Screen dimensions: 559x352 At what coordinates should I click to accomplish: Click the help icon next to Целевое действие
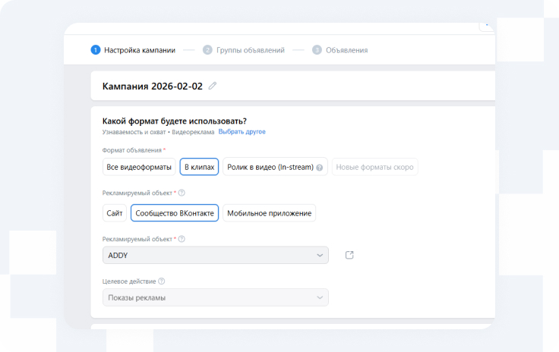(162, 281)
